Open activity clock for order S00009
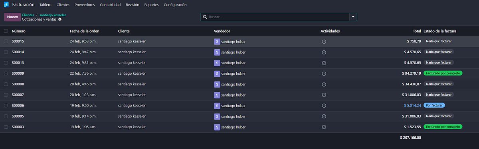 (x=324, y=74)
